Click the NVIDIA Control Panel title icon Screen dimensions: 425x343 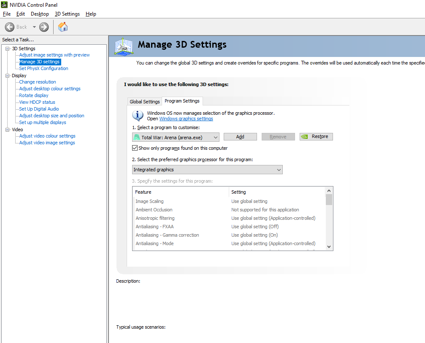[x=5, y=5]
